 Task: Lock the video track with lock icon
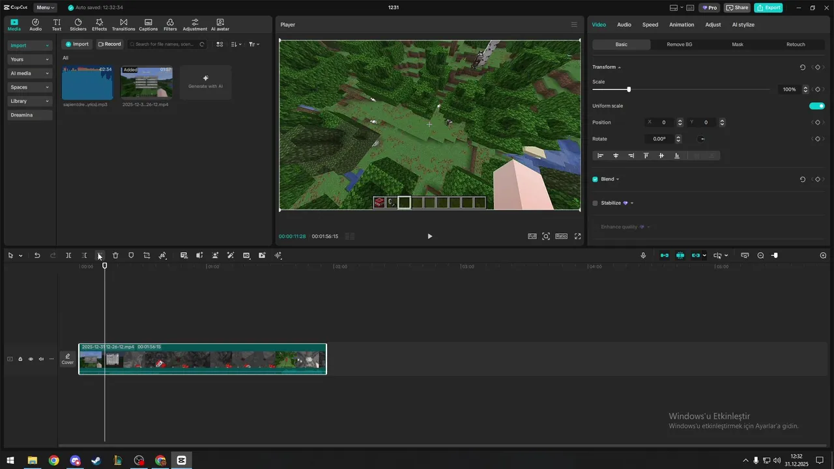(x=20, y=359)
